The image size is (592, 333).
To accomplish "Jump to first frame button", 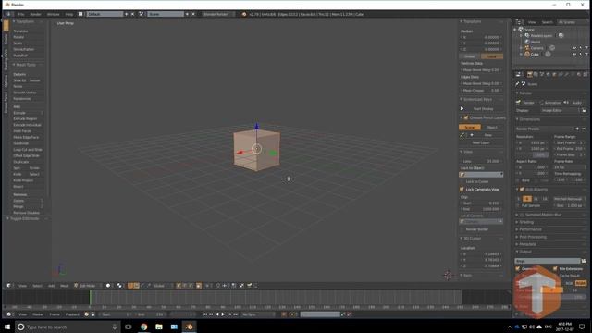I will pos(205,314).
